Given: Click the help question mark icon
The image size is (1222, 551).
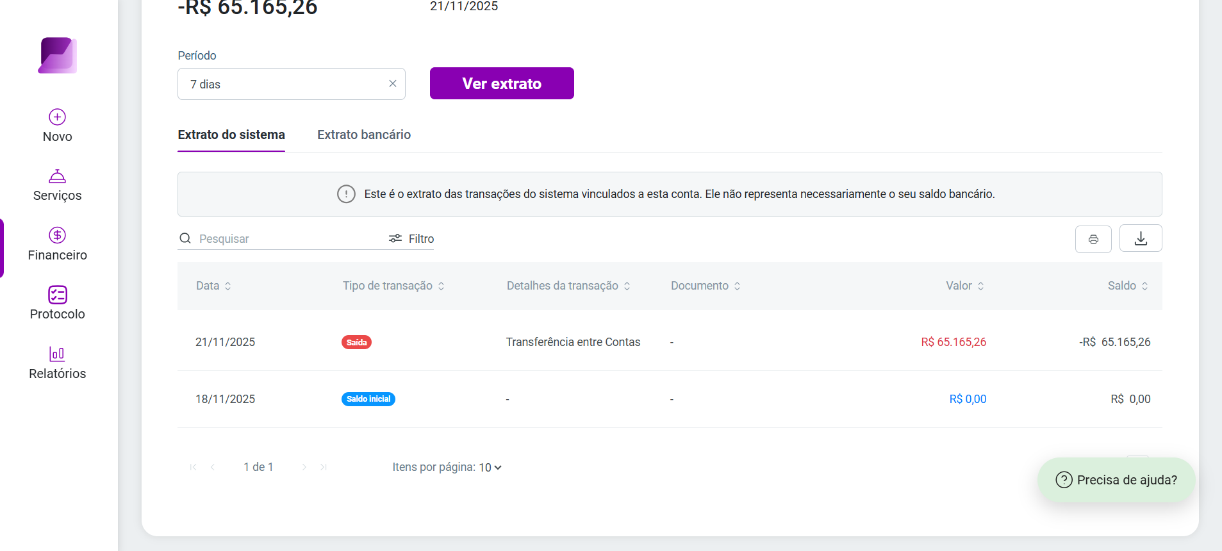Looking at the screenshot, I should click(x=1064, y=480).
